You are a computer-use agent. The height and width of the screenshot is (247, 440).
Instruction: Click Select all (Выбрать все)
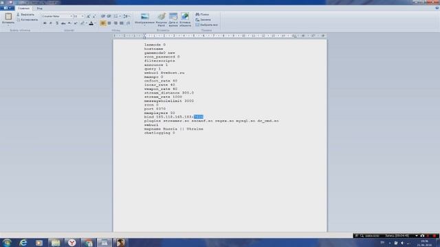(206, 25)
